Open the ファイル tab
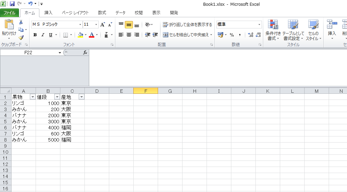Image resolution: width=347 pixels, height=192 pixels. pos(9,13)
